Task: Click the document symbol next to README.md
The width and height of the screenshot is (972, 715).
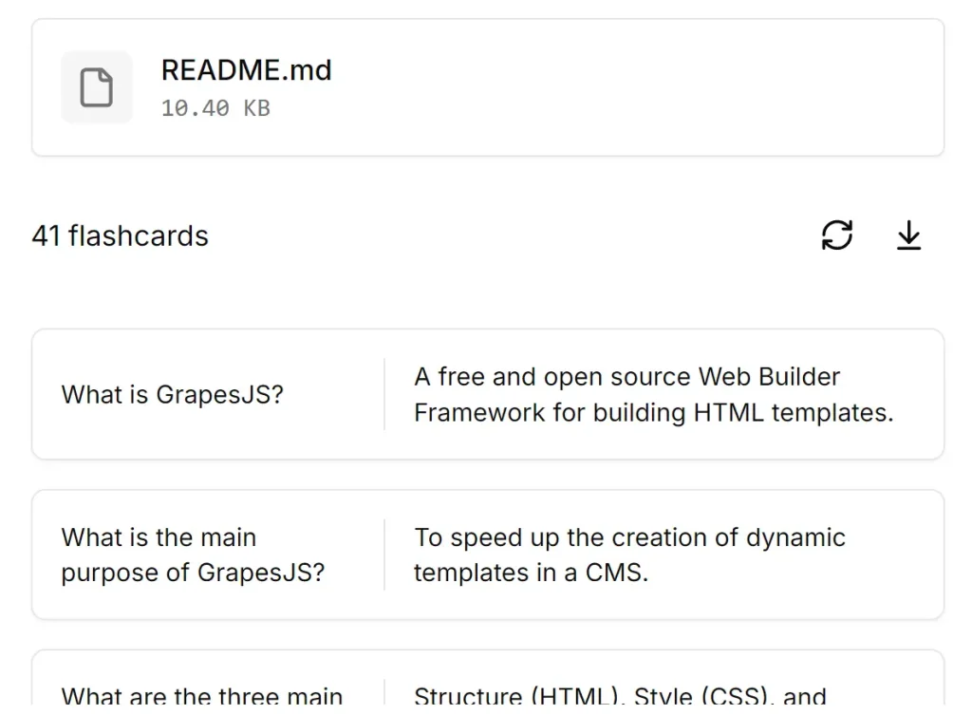Action: [97, 87]
